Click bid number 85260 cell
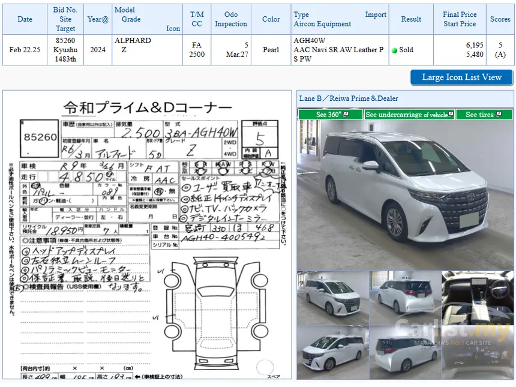Viewport: 516px width, 387px height. (65, 50)
